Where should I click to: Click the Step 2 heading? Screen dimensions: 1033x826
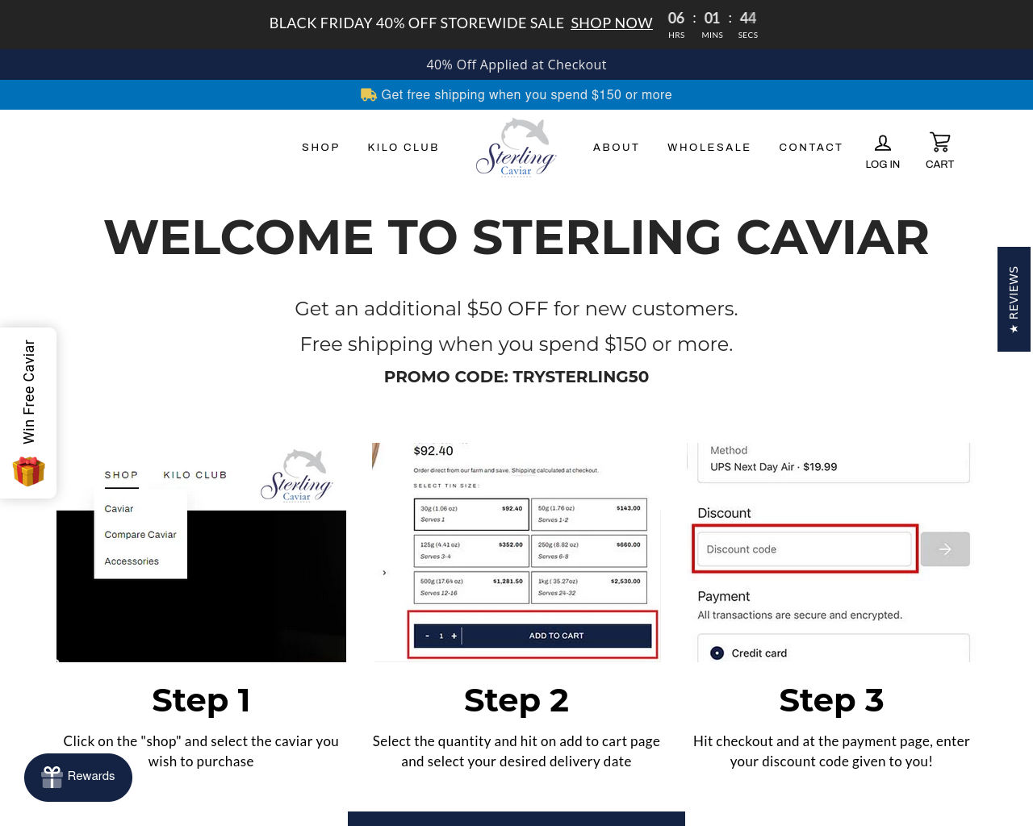516,700
